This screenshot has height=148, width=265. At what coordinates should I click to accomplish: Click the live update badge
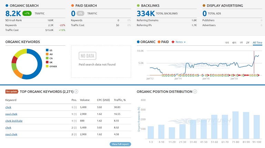12,92
